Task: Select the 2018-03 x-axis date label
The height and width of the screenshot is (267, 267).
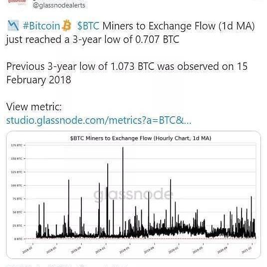Action: point(27,250)
